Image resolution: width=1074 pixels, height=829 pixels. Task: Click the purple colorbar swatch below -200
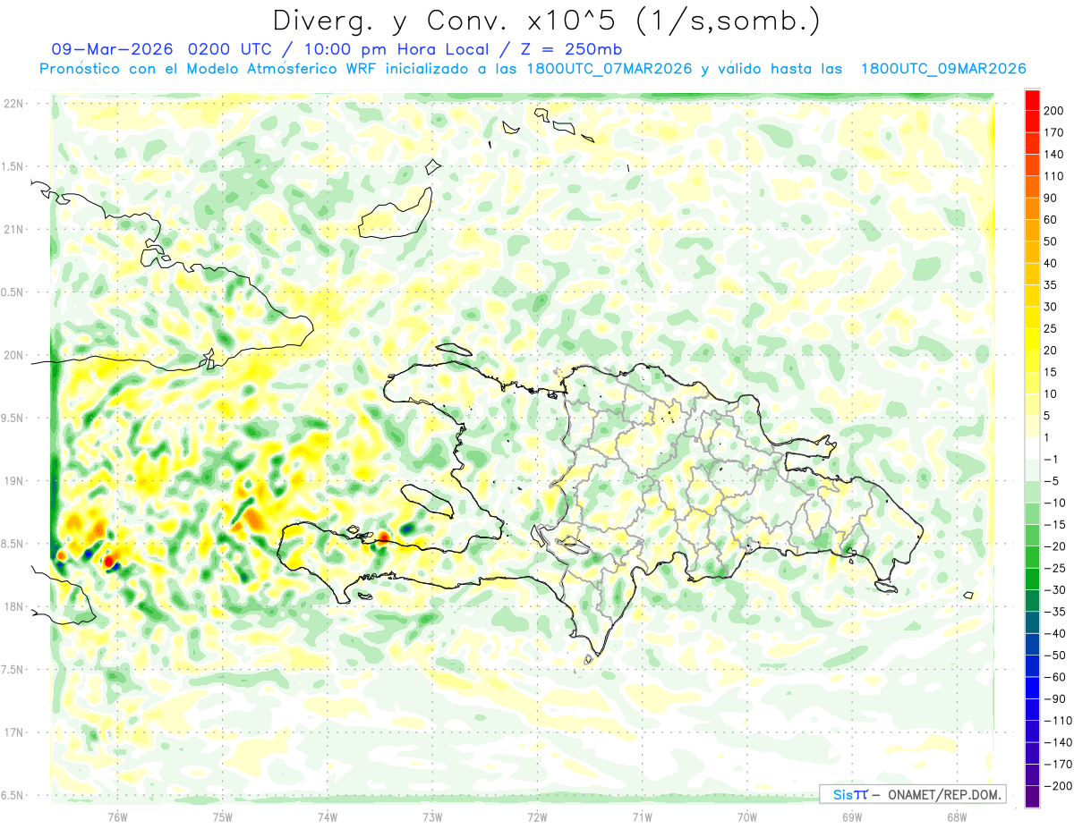[x=1032, y=796]
